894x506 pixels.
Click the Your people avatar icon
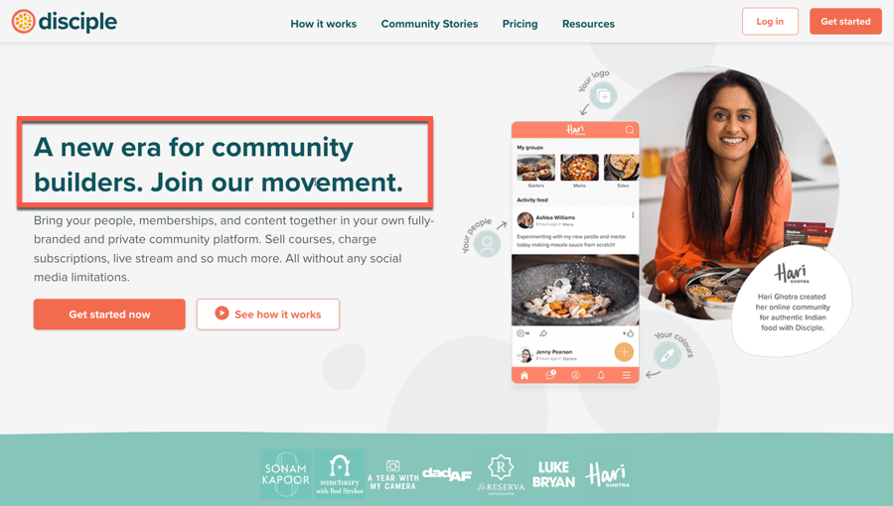pyautogui.click(x=487, y=244)
